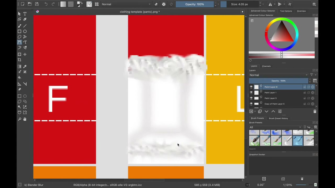Open the Tag menu in Brush Presets

tap(308, 127)
